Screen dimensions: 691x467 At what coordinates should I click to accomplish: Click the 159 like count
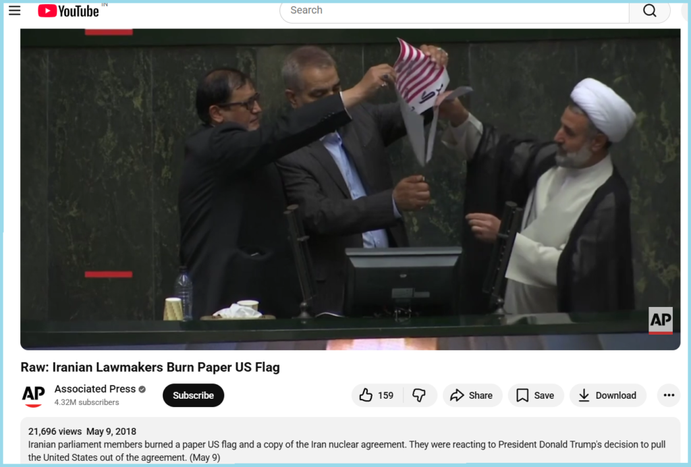[x=385, y=395]
